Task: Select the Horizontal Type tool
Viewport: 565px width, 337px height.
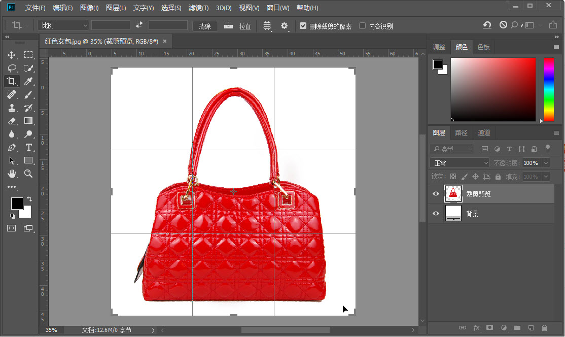Action: (x=28, y=147)
